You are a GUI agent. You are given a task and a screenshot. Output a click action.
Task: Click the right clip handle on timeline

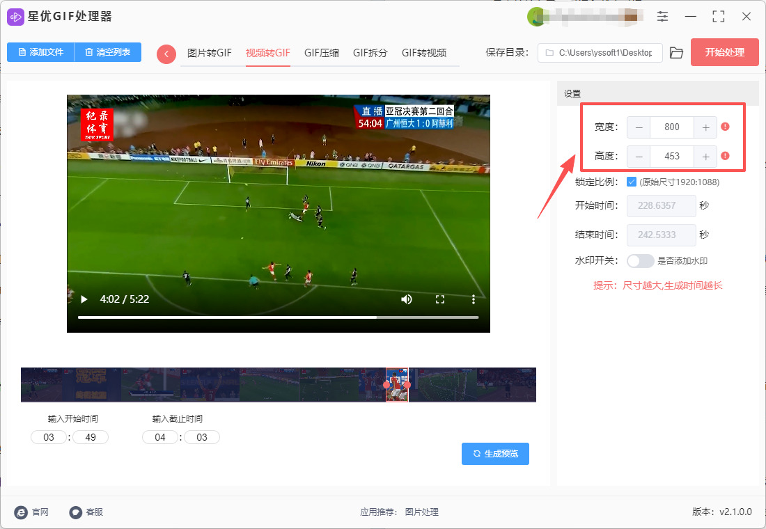pos(407,385)
